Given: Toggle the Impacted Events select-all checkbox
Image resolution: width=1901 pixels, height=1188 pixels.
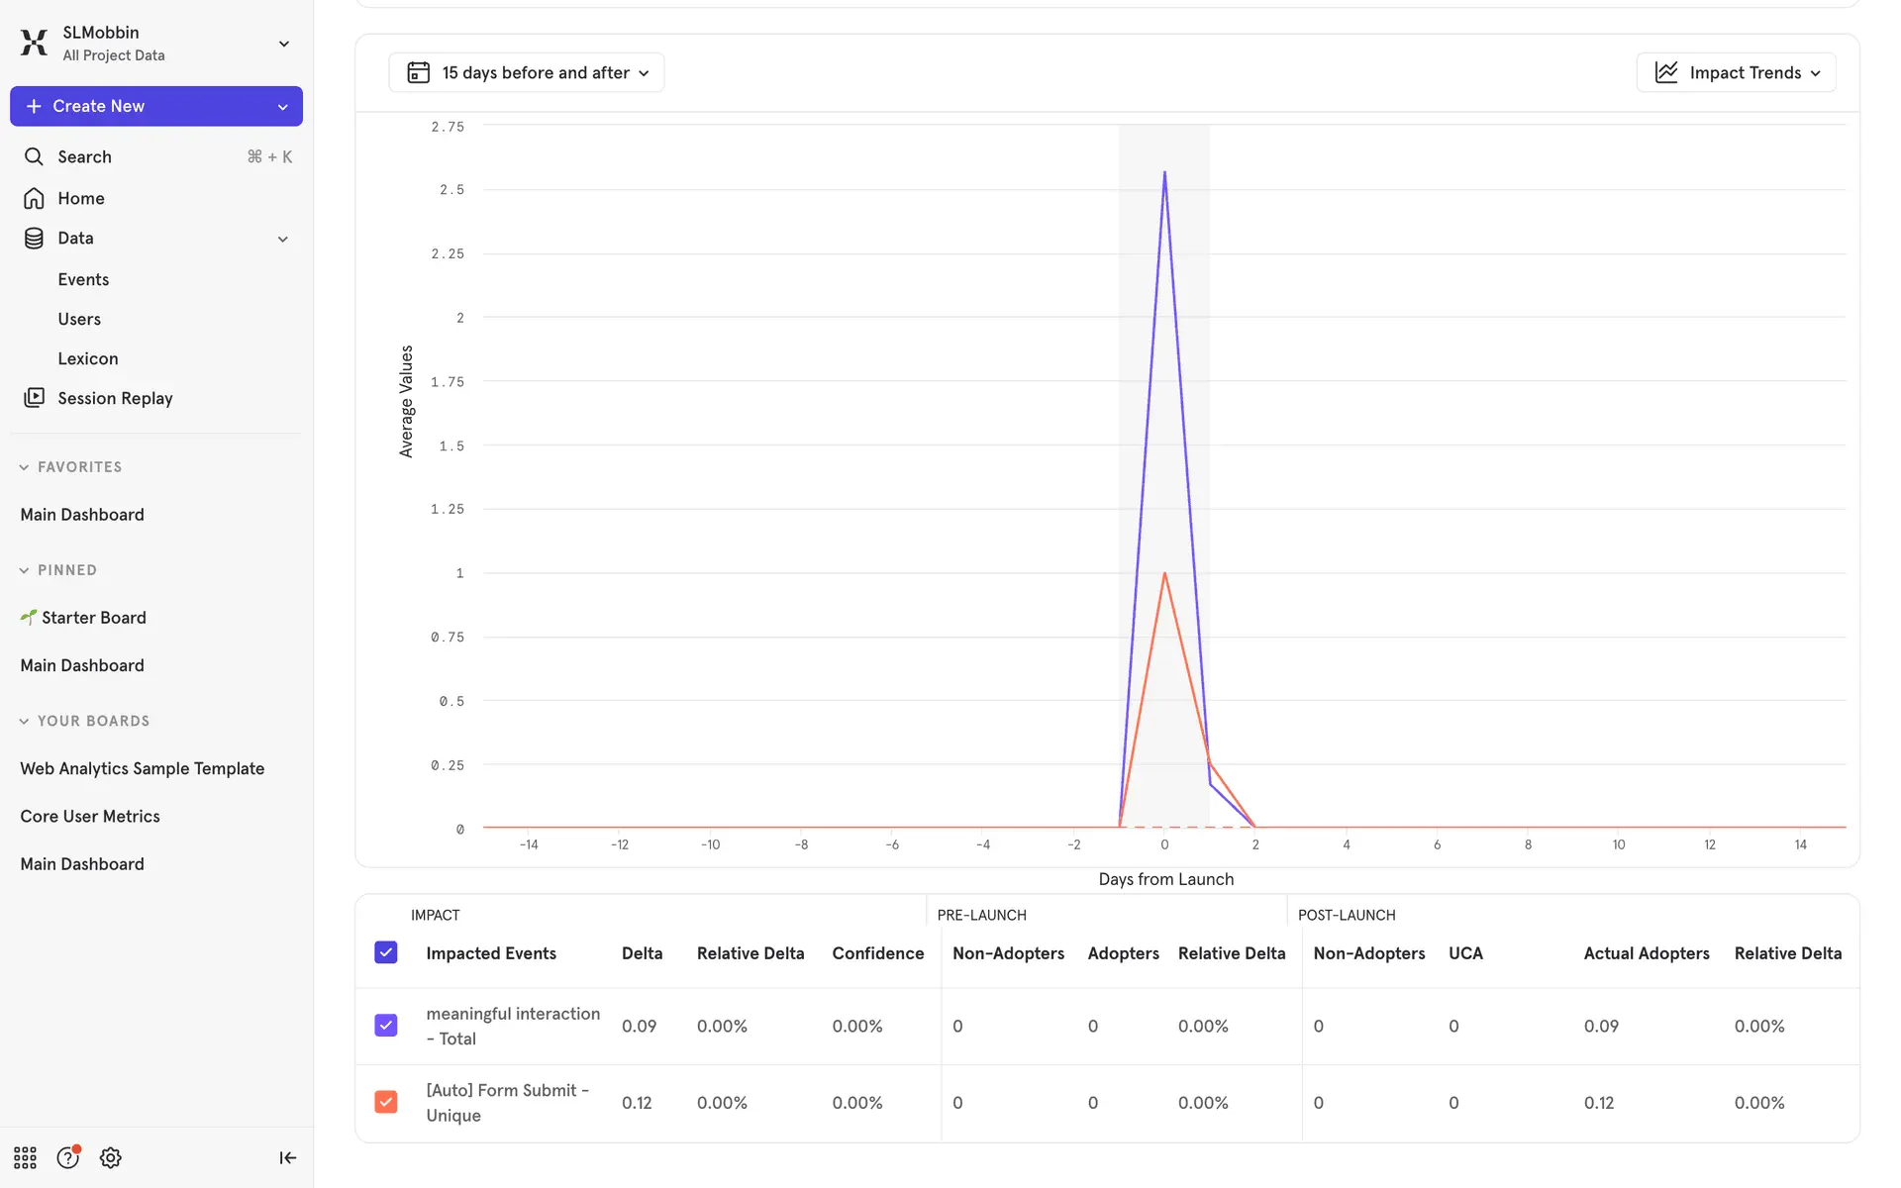Looking at the screenshot, I should tap(386, 952).
